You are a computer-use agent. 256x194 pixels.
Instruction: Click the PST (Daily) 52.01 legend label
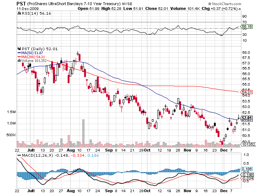(x=40, y=49)
